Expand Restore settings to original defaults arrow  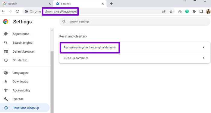point(203,47)
